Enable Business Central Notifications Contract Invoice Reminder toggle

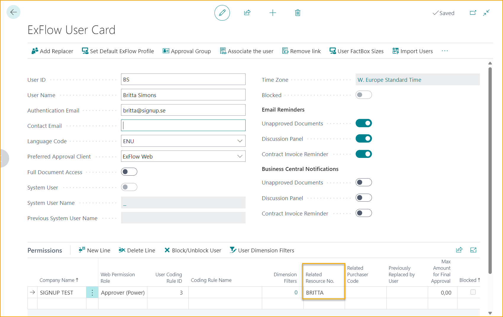(x=364, y=213)
